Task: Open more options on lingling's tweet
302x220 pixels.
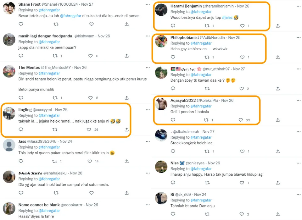Action: (148, 110)
